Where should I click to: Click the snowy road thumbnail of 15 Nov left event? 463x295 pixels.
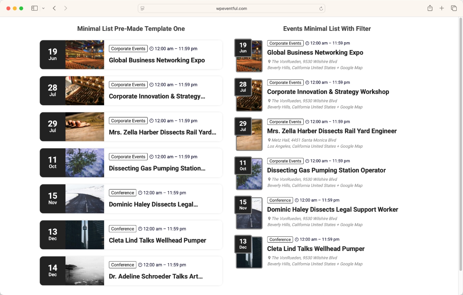(85, 199)
